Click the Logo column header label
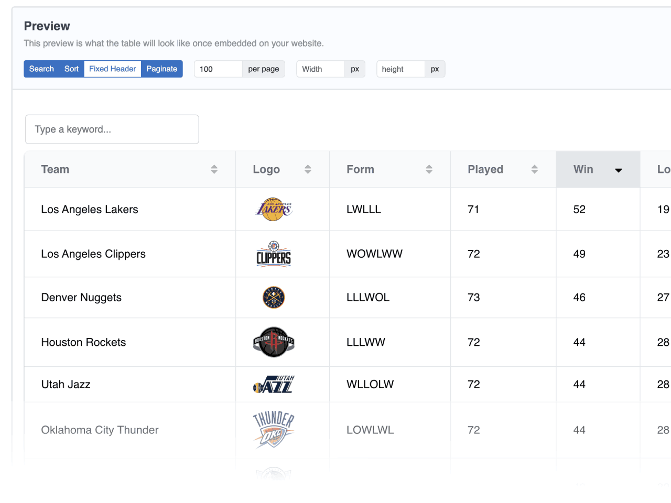The image size is (671, 503). tap(266, 169)
